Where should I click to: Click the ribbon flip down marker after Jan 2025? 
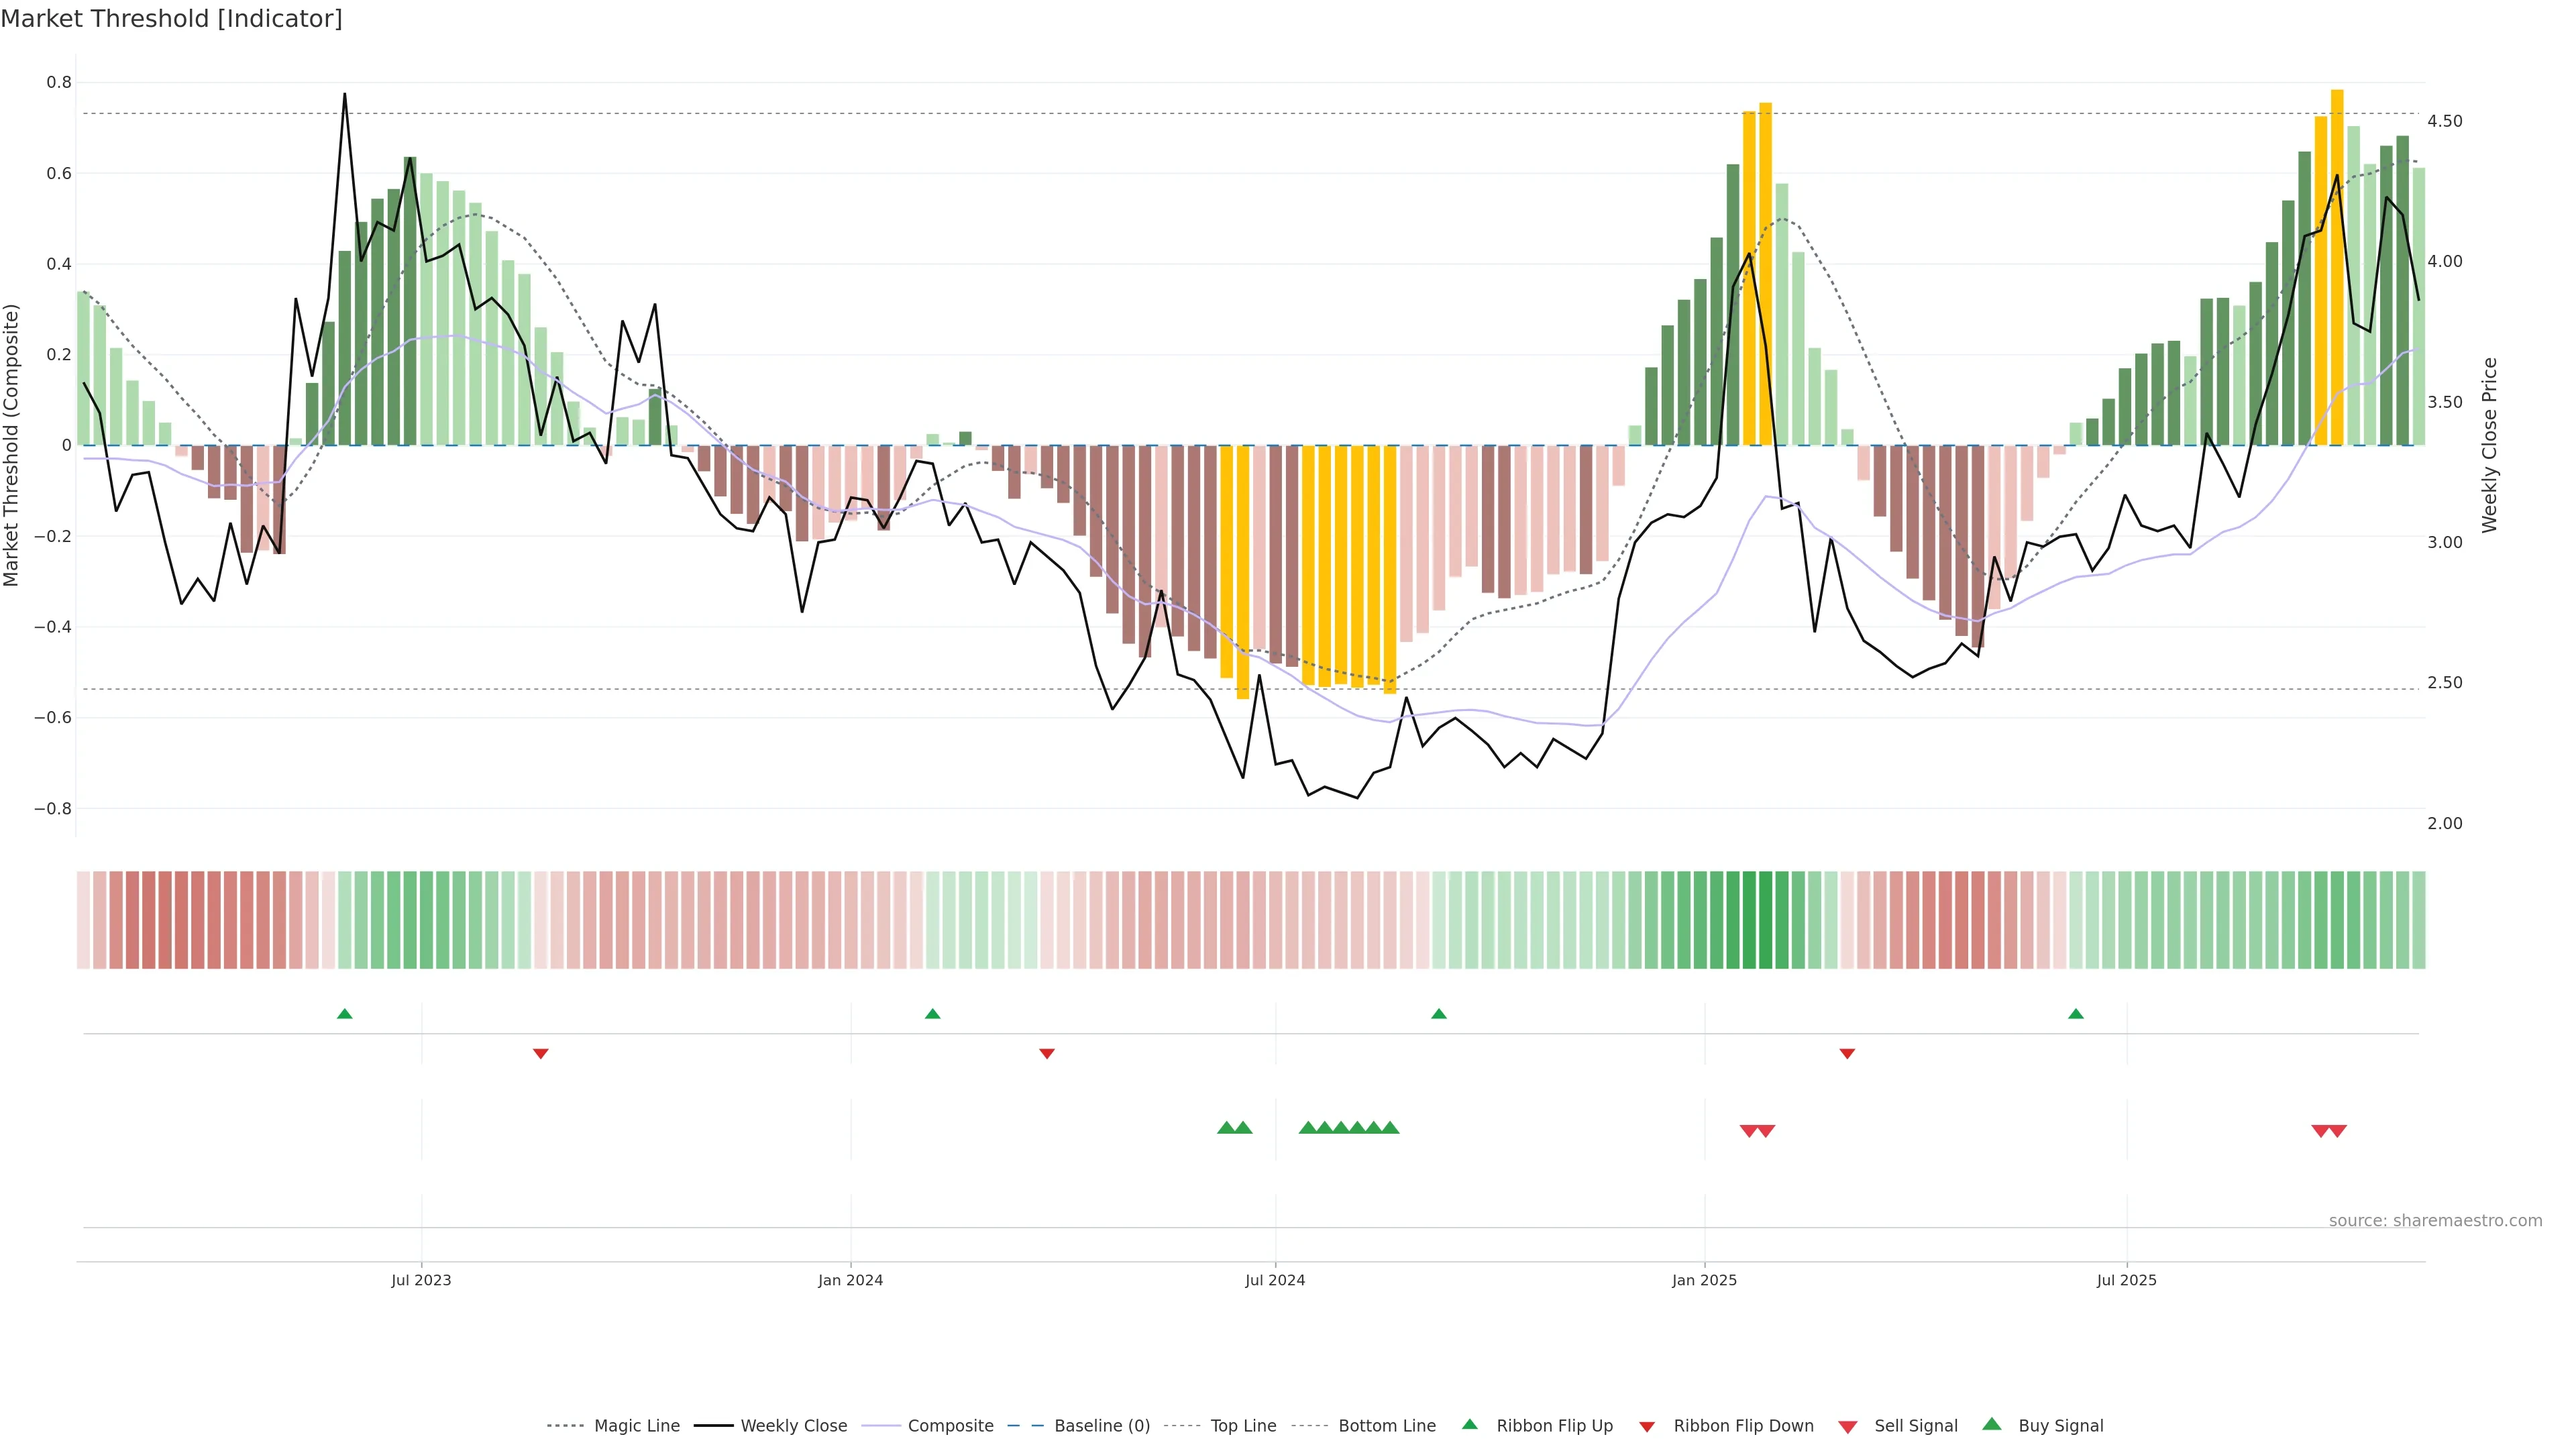1847,1054
